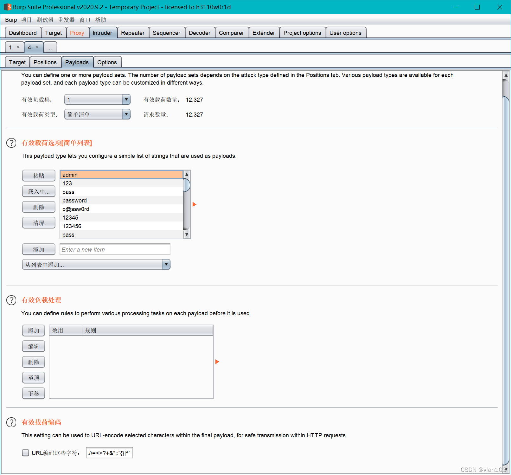511x475 pixels.
Task: Click the 粘贴 paste button
Action: coord(39,176)
